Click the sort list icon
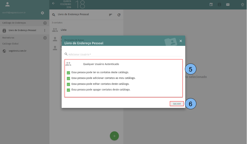Screen dimensions: 247x144 pos(111,15)
